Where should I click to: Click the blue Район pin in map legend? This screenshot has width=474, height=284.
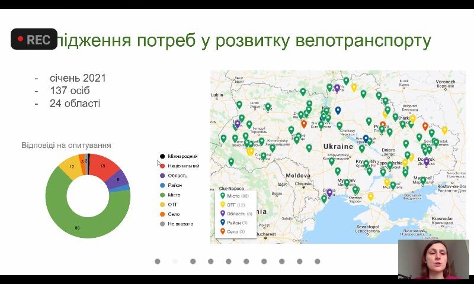[223, 222]
